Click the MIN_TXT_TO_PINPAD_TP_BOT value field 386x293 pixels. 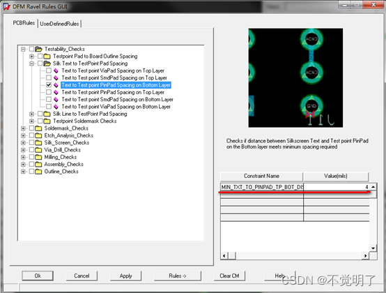[337, 187]
